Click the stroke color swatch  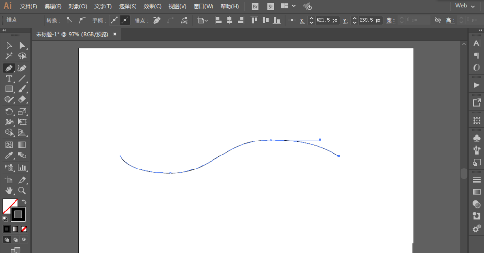[18, 214]
